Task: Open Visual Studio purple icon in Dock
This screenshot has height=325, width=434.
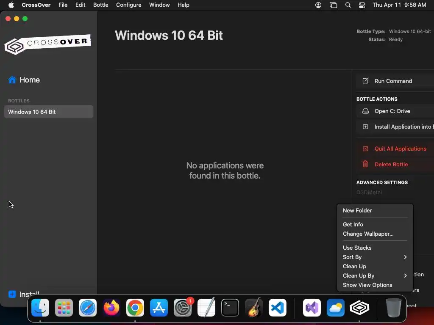Action: pyautogui.click(x=312, y=308)
